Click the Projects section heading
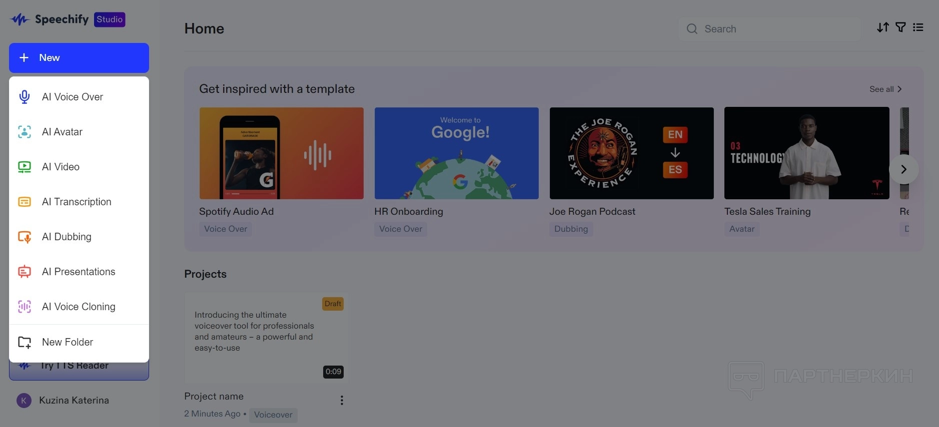Viewport: 939px width, 427px height. pos(205,274)
